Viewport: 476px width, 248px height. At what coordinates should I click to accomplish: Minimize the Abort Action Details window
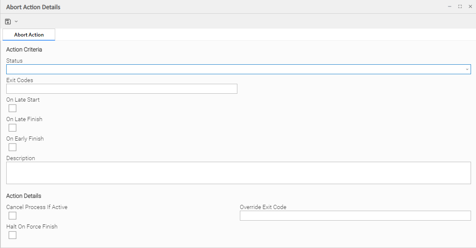[x=449, y=7]
